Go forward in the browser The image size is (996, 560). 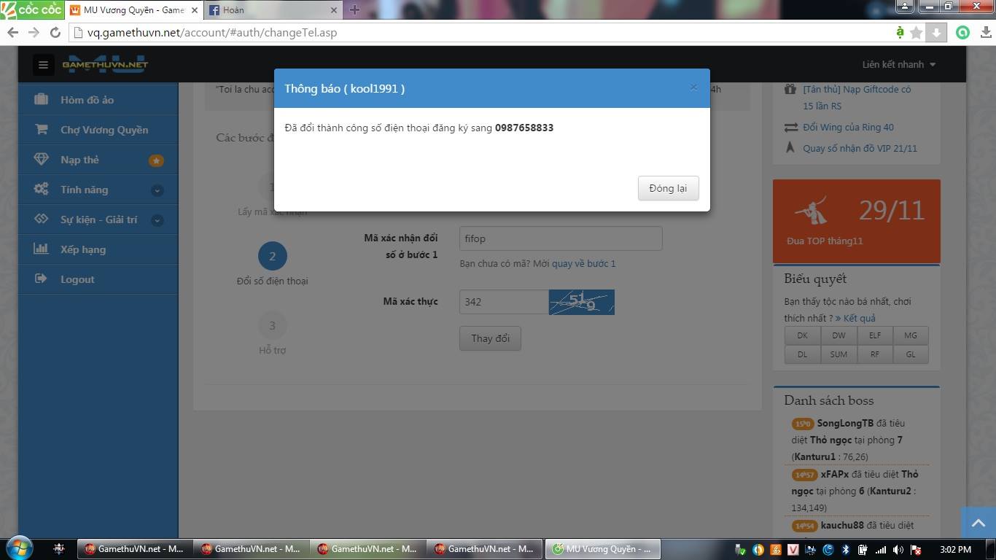coord(34,32)
